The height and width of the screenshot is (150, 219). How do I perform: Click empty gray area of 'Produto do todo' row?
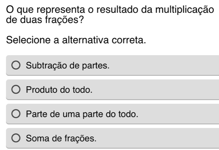tap(161, 90)
